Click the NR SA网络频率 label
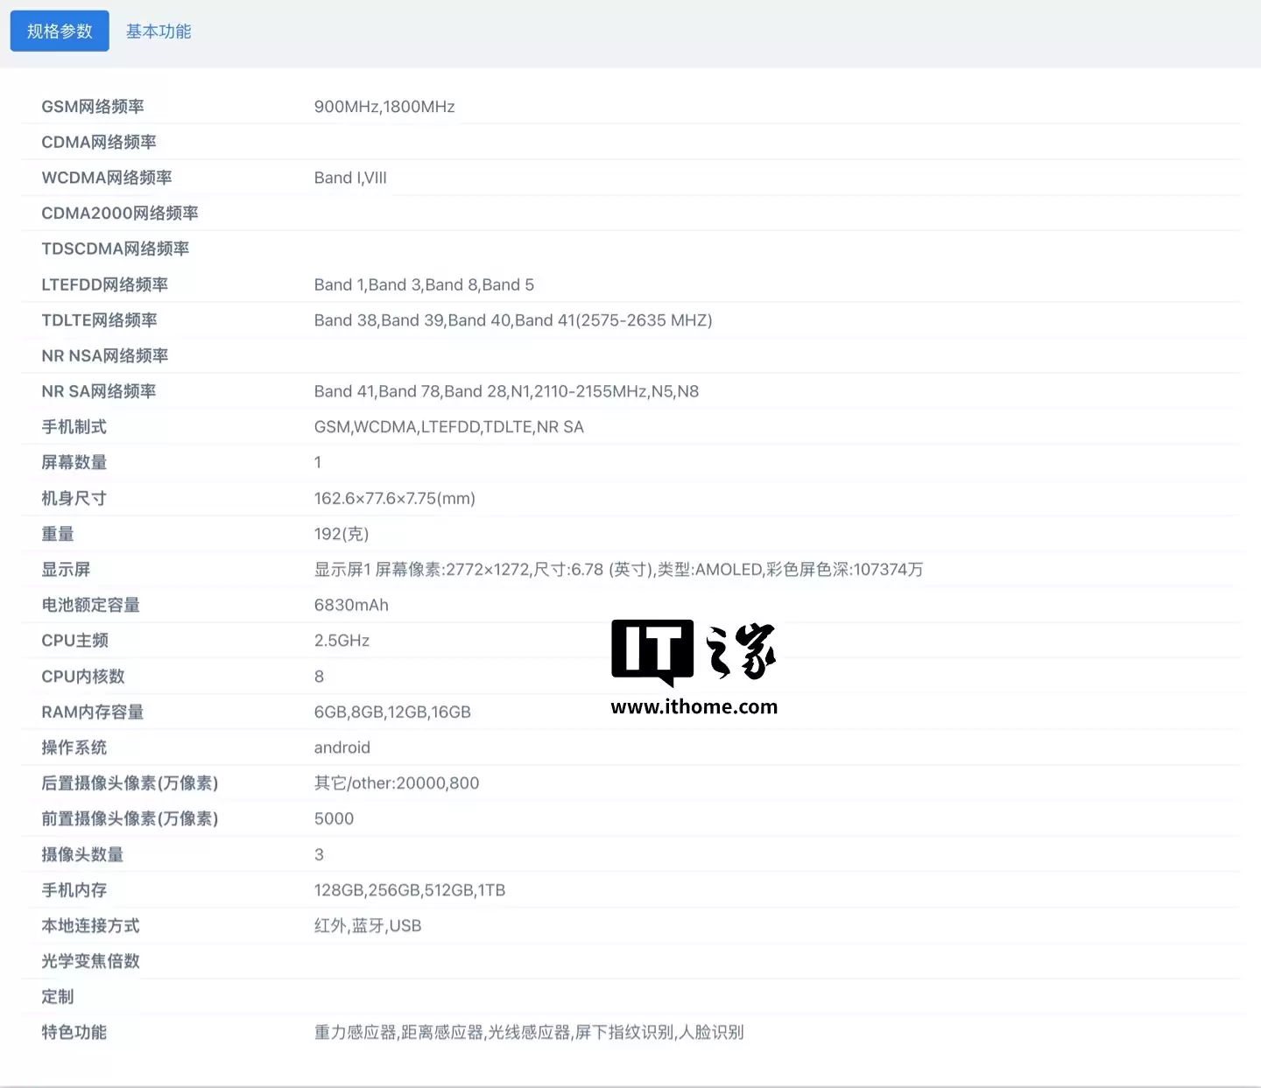 tap(99, 390)
